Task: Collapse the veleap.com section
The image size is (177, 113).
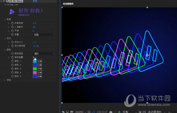Action: pyautogui.click(x=5, y=5)
